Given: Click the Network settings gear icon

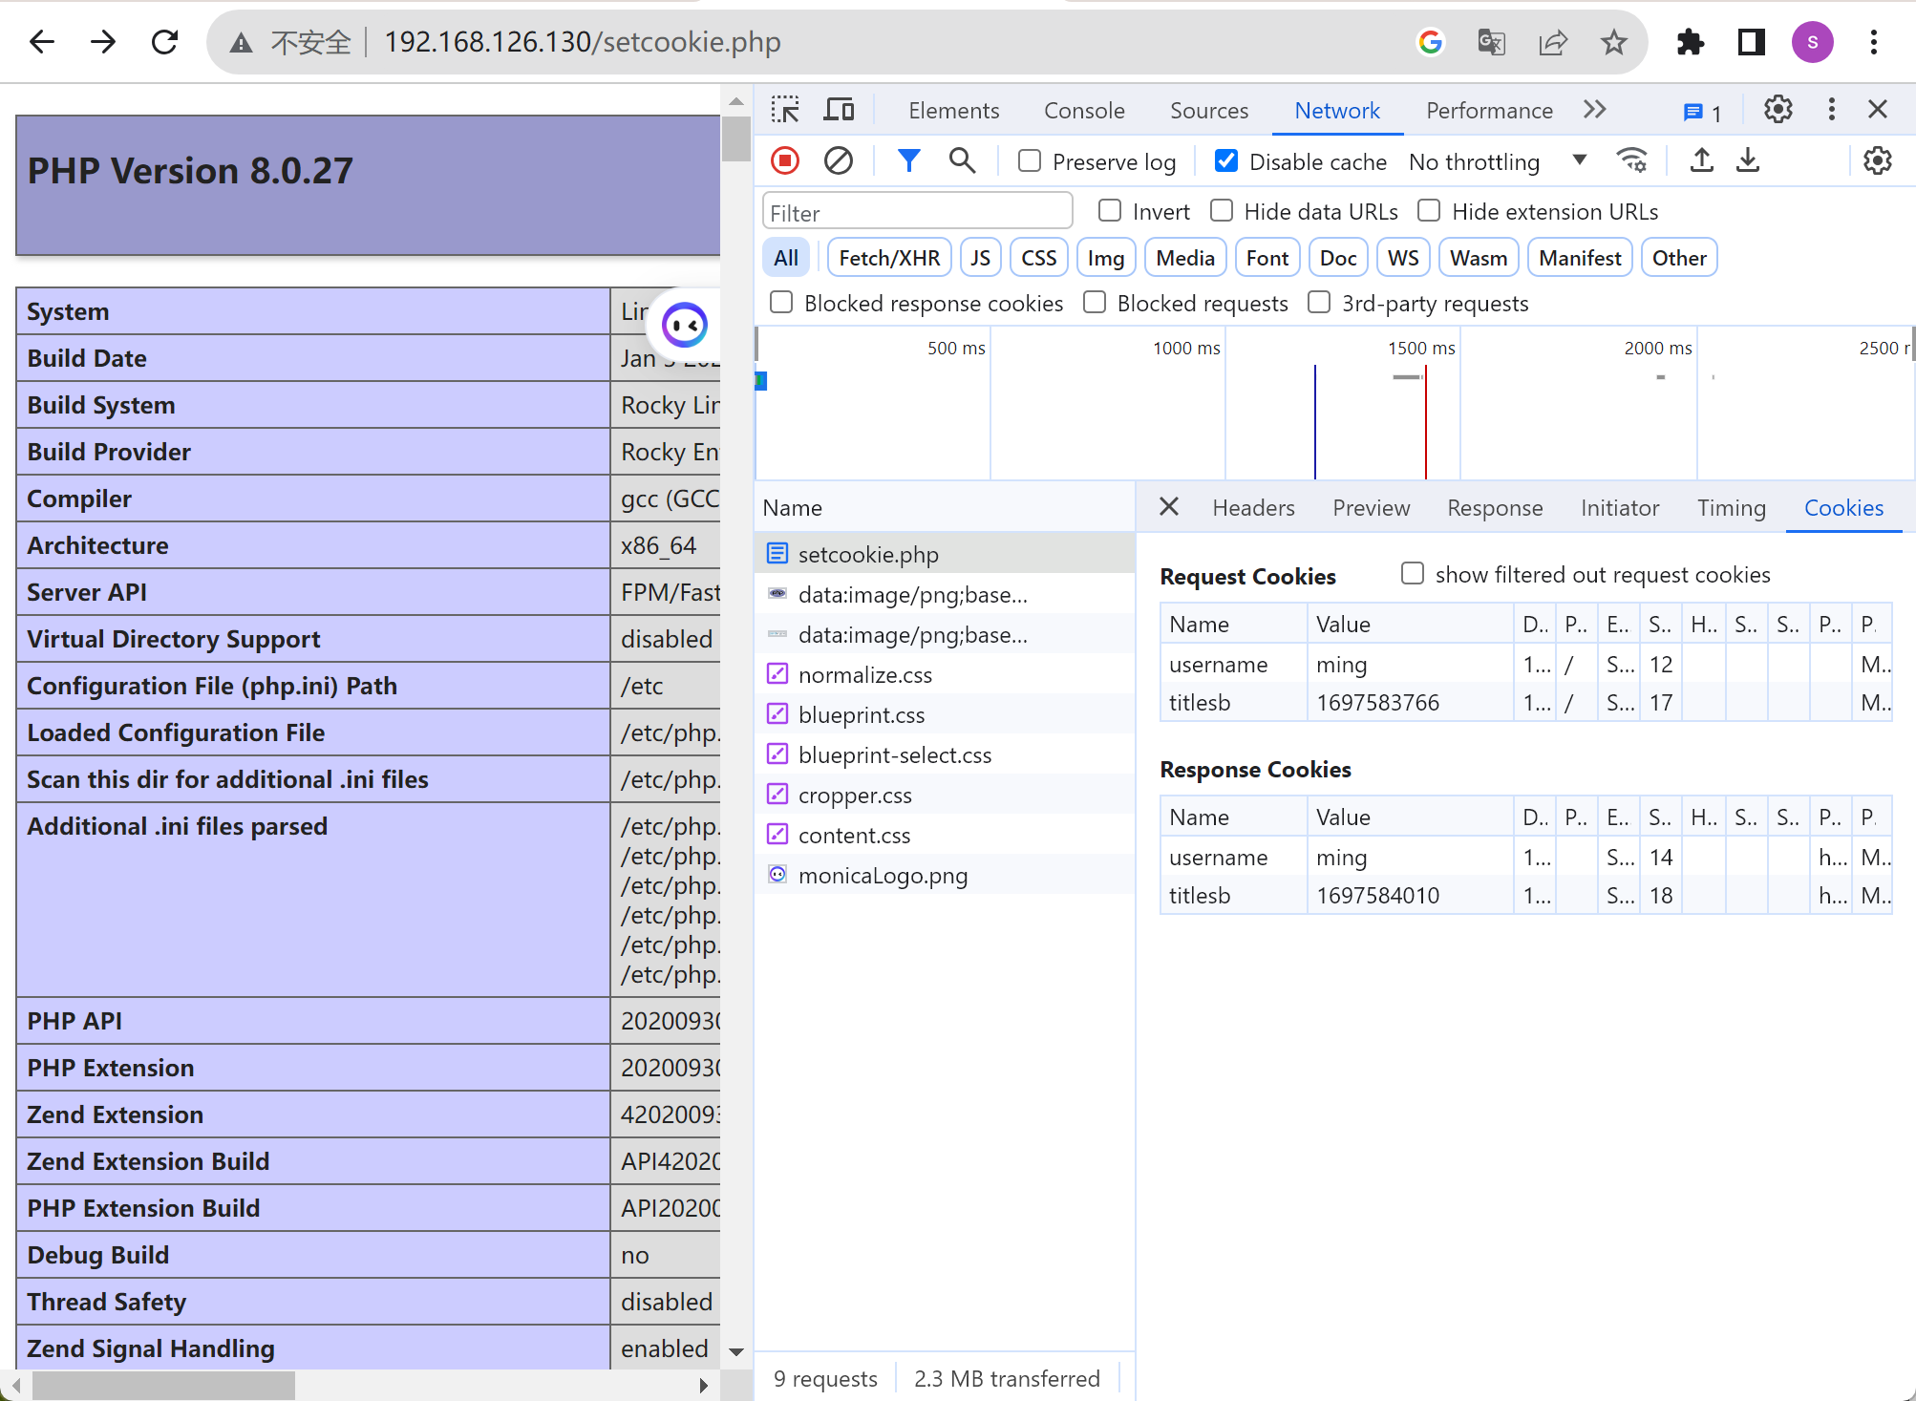Looking at the screenshot, I should (x=1881, y=160).
